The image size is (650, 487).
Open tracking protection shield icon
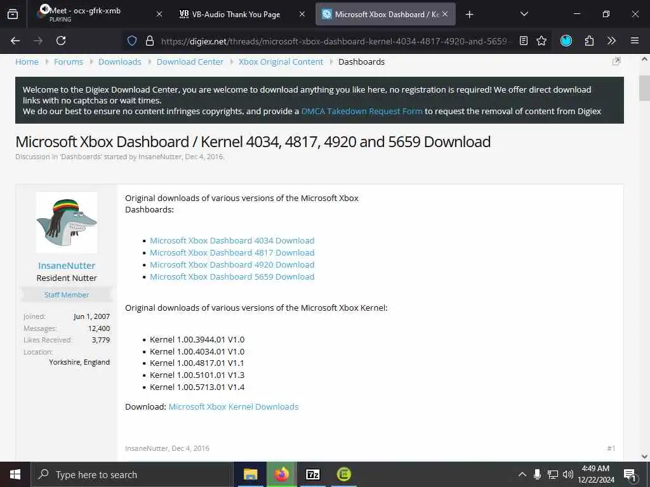coord(132,41)
